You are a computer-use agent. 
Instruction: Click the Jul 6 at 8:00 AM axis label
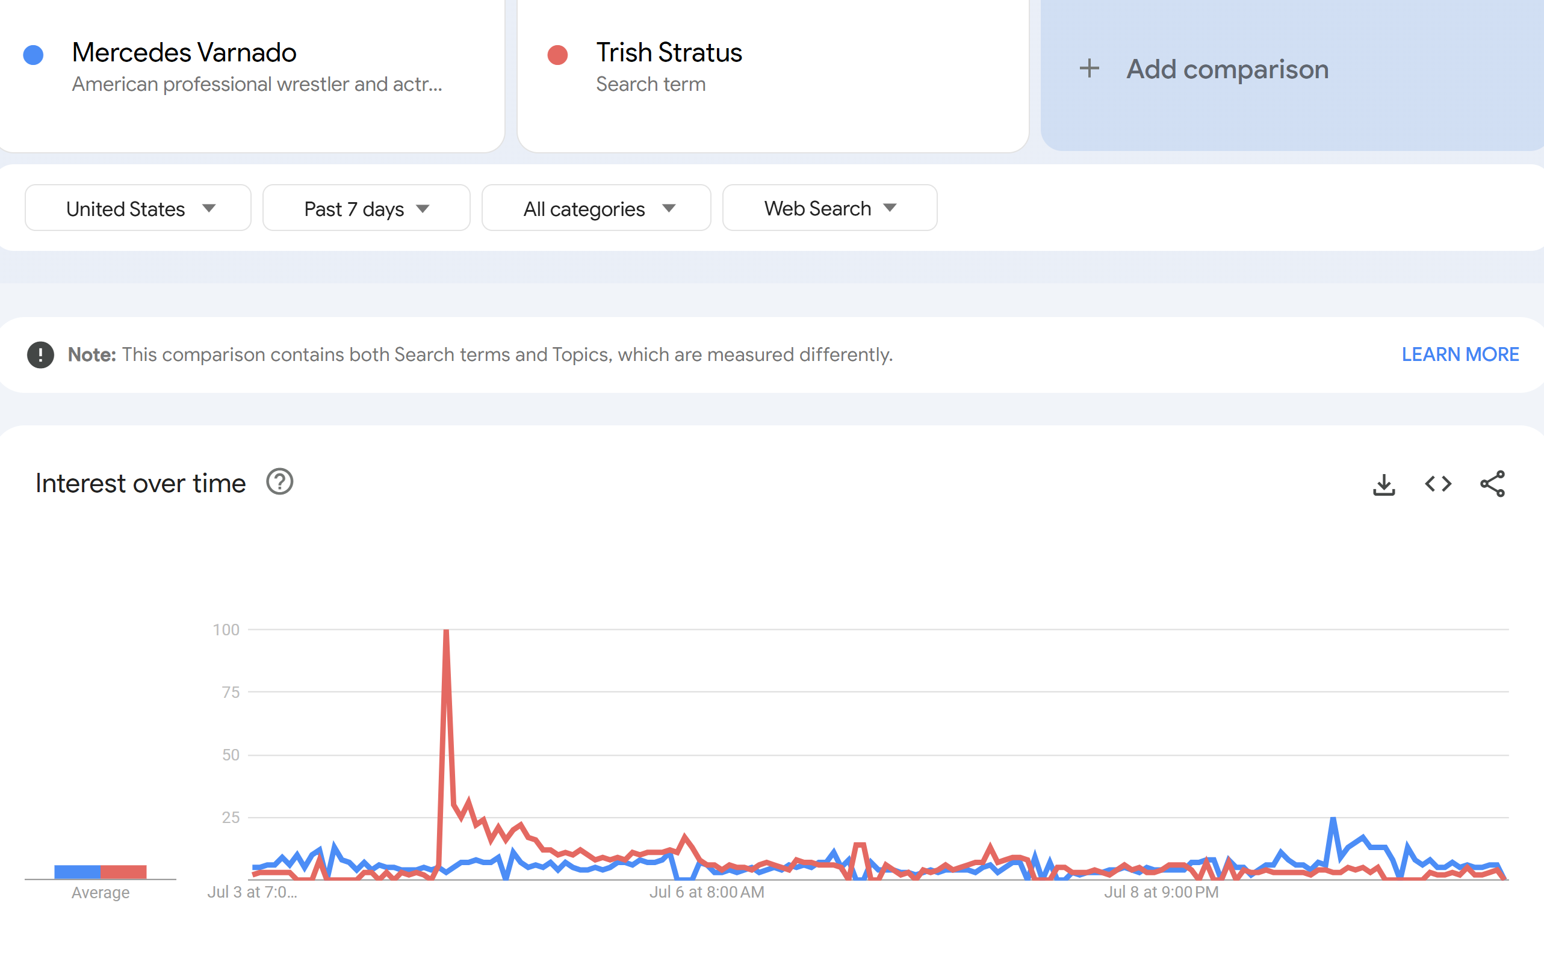[706, 892]
